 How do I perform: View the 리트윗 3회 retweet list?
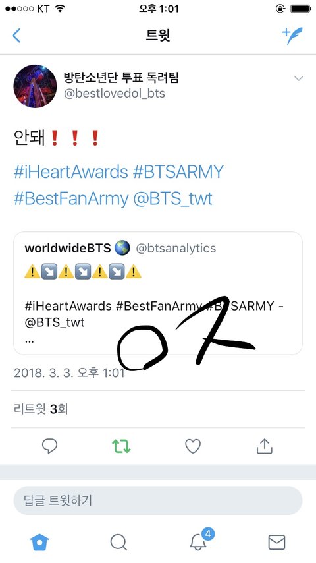pyautogui.click(x=41, y=409)
